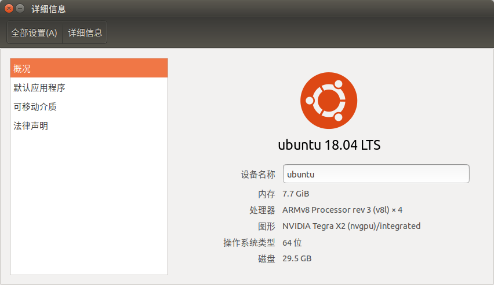This screenshot has height=285, width=494.
Task: Click the 设备名称 label
Action: pyautogui.click(x=258, y=175)
